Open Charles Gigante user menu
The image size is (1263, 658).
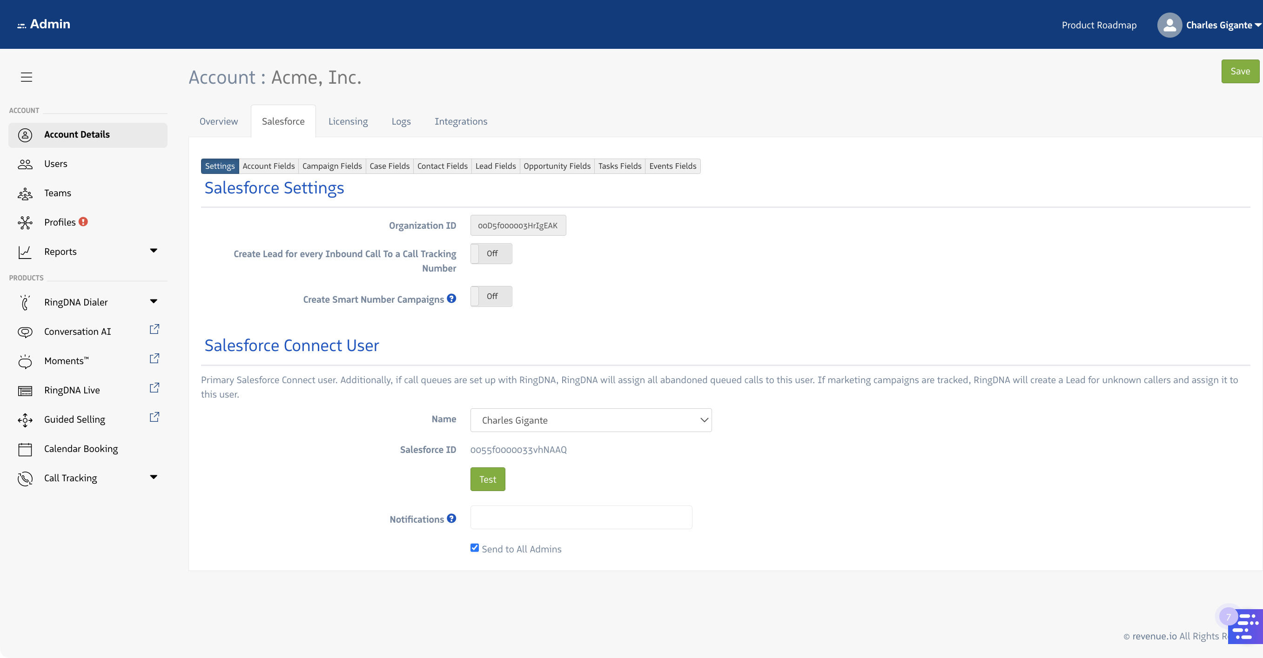[x=1223, y=26]
